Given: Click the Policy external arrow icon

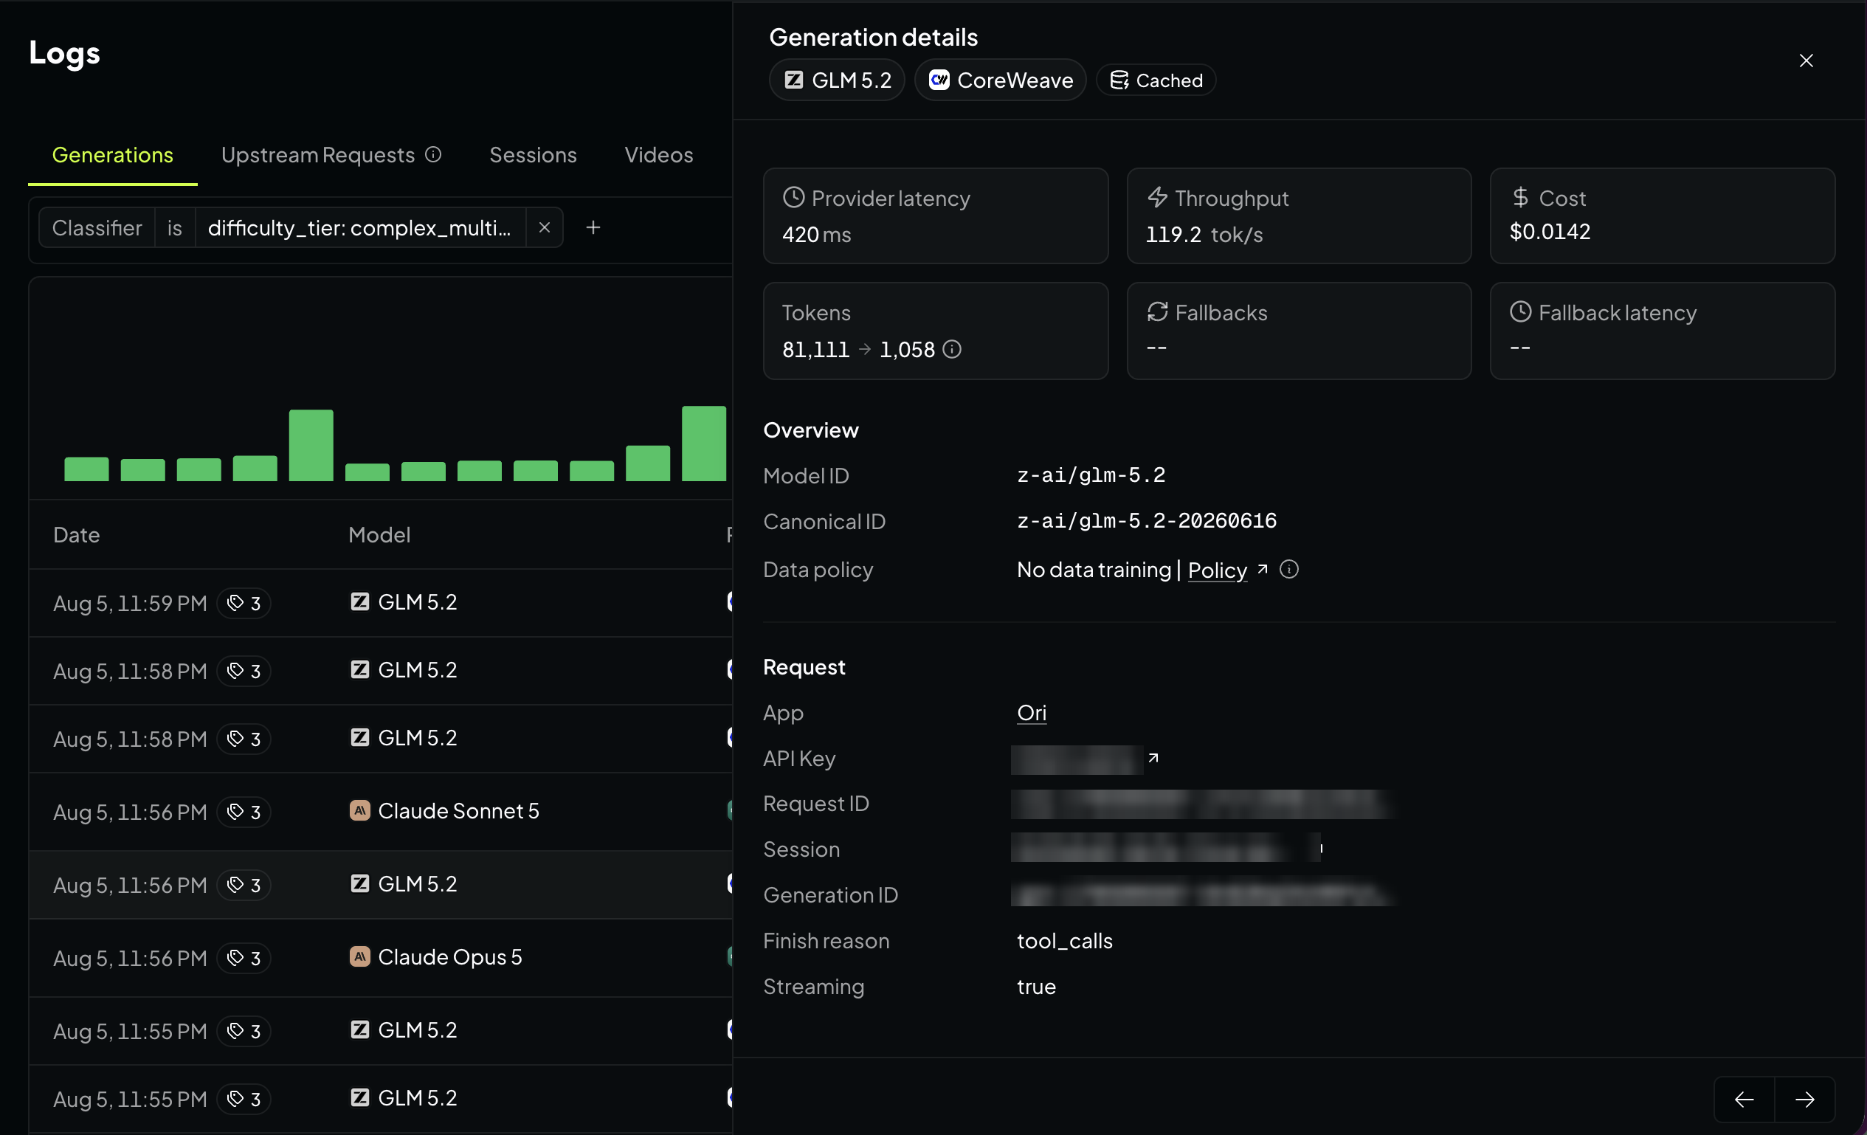Looking at the screenshot, I should pos(1262,569).
